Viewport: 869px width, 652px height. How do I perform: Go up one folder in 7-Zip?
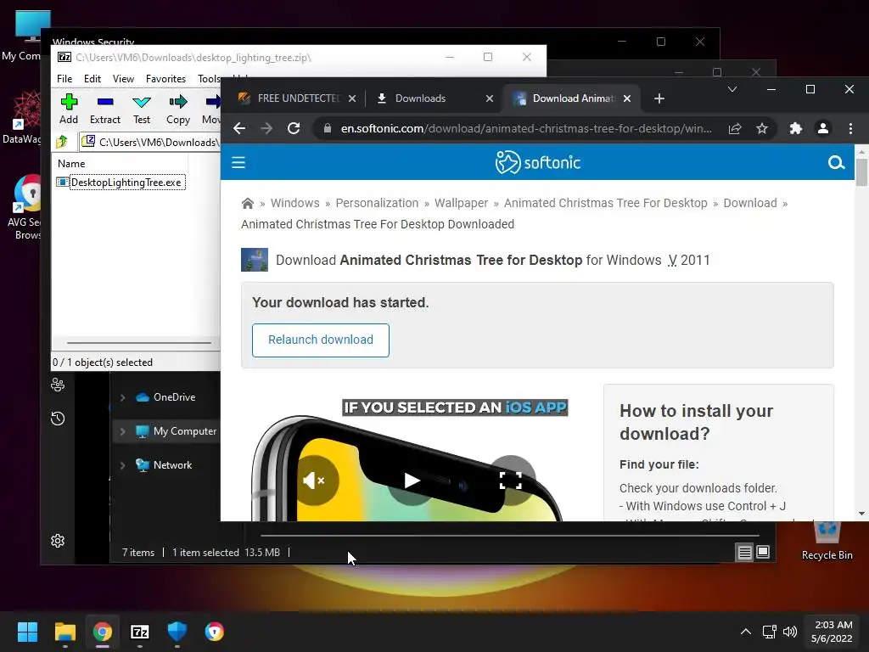[x=62, y=142]
